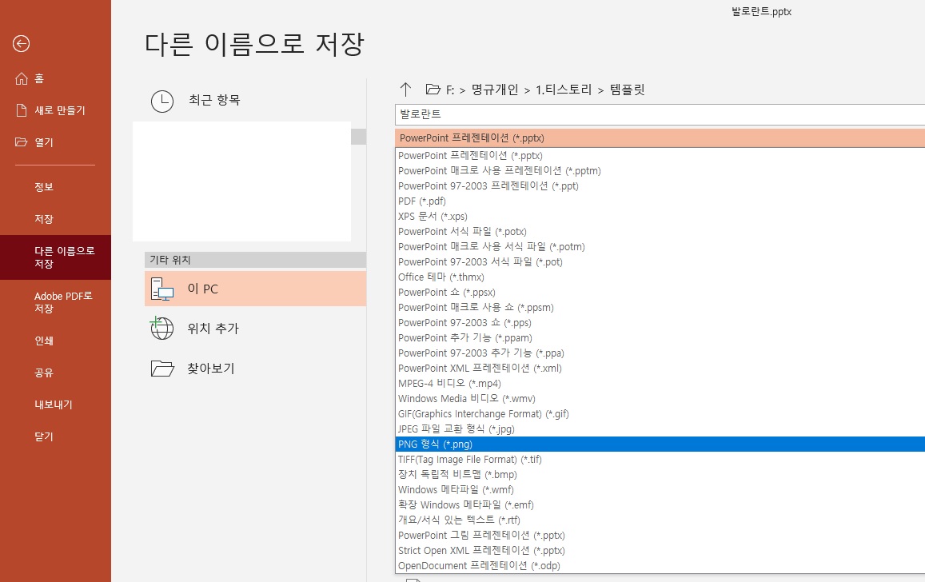Click the Add a Place (위치 추가) globe icon
This screenshot has width=925, height=582.
[161, 328]
